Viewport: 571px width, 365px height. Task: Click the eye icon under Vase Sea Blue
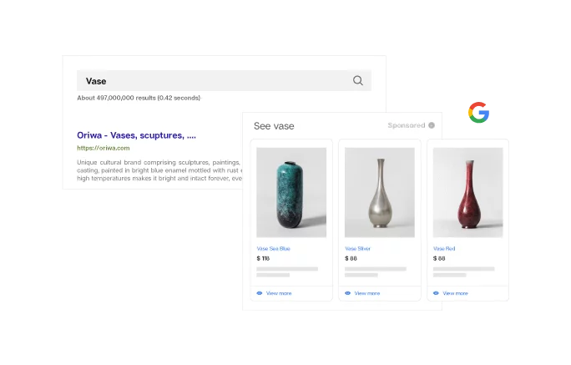(x=260, y=293)
